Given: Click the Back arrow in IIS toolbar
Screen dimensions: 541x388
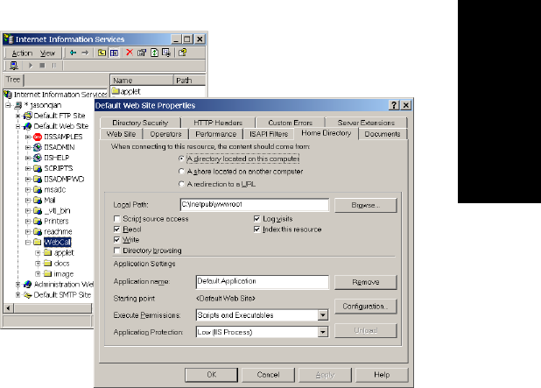Looking at the screenshot, I should pos(73,53).
